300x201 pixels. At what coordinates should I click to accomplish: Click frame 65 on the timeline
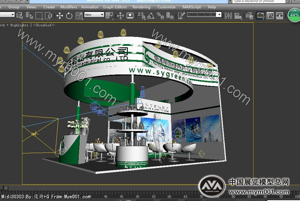coord(185,197)
